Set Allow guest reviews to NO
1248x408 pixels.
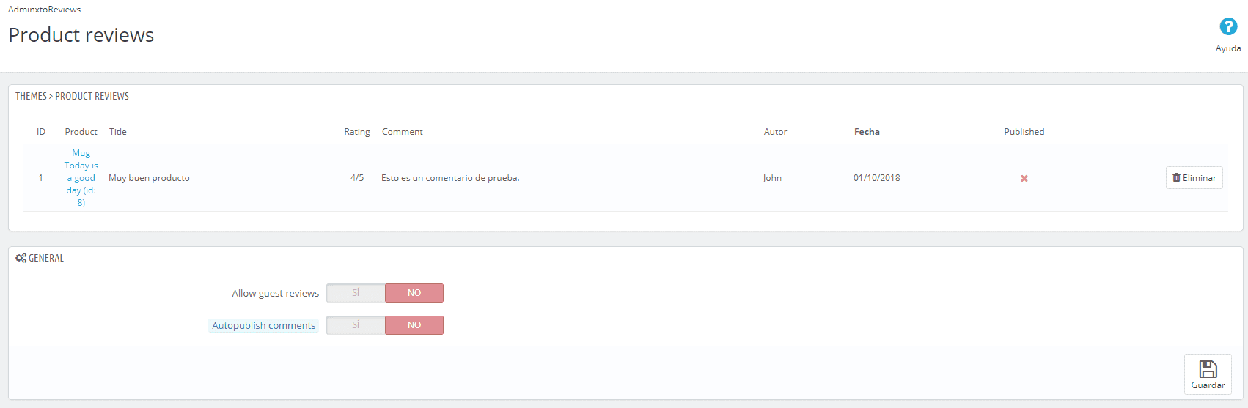(414, 293)
